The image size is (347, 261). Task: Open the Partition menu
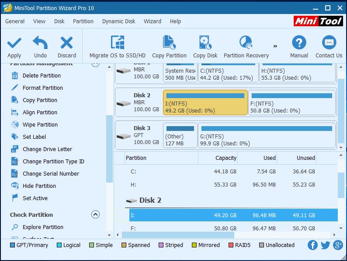click(83, 21)
